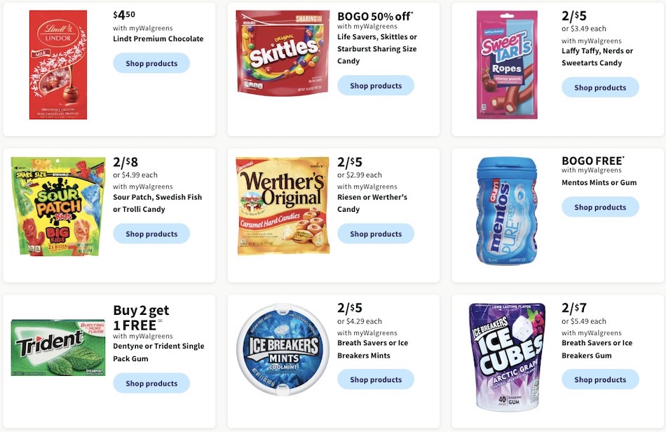Viewport: 666px width, 432px height.
Task: Shop products for Skittles sharing size candy
Action: 376,85
